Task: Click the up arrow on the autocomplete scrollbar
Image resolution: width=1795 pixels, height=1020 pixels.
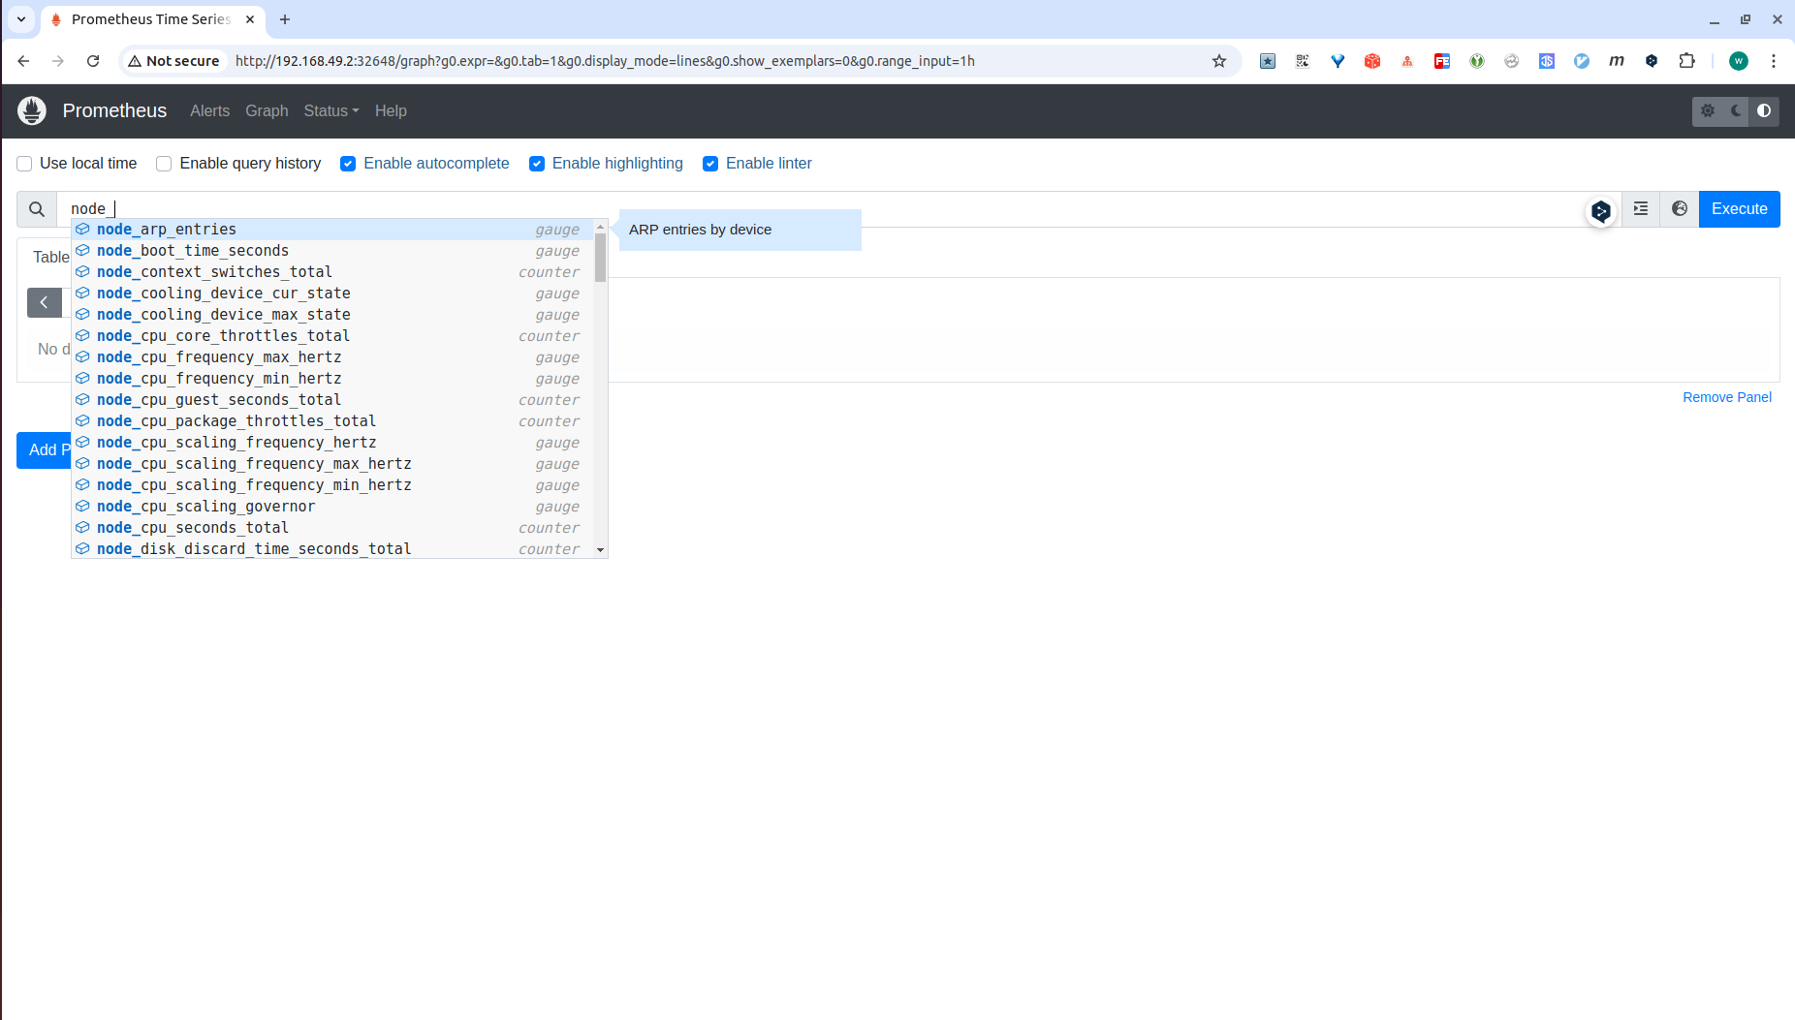Action: click(x=601, y=227)
